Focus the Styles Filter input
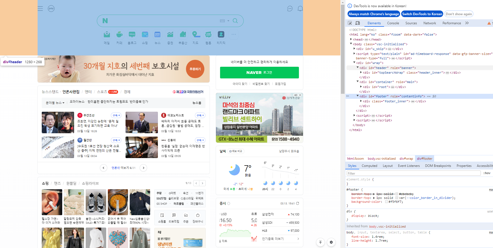This screenshot has height=248, width=493. 414,173
